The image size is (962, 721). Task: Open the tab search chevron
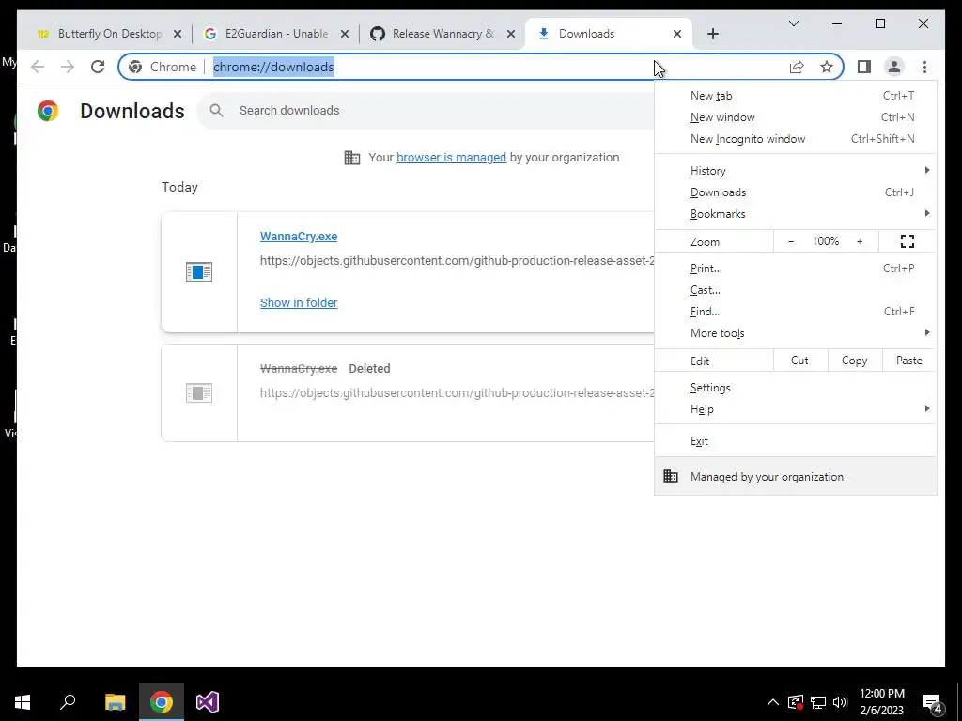coord(793,23)
